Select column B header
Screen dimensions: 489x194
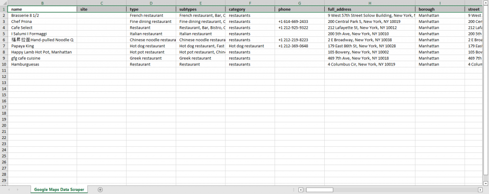coord(43,3)
